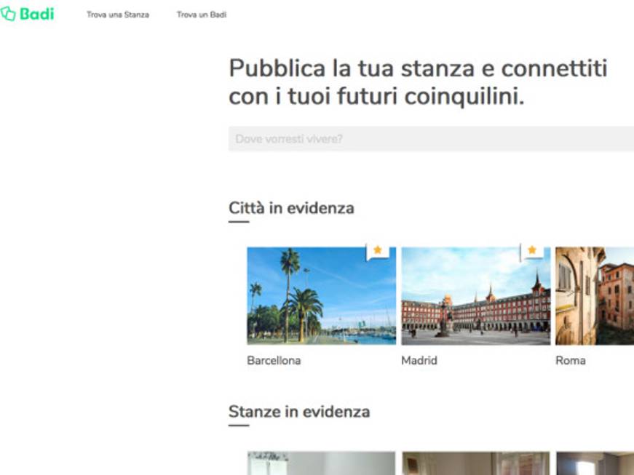
Task: Open the second featured room thumbnail
Action: [476, 463]
